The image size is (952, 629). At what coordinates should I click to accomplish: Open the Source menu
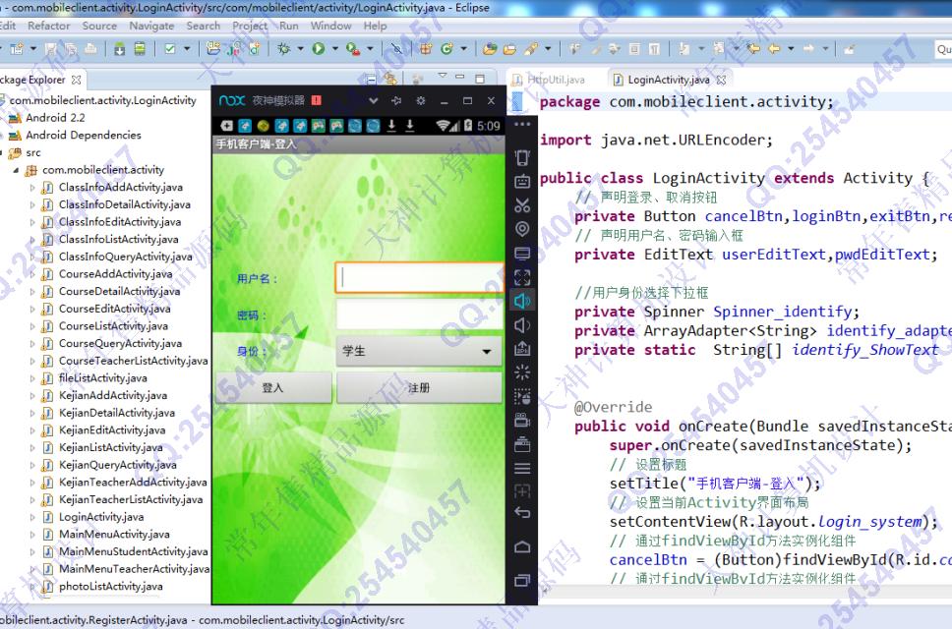[99, 26]
